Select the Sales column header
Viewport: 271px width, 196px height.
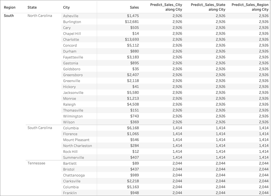(134, 7)
